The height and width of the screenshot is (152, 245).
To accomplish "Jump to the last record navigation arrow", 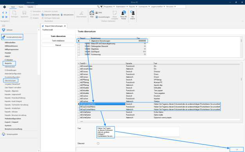I will click(6, 17).
